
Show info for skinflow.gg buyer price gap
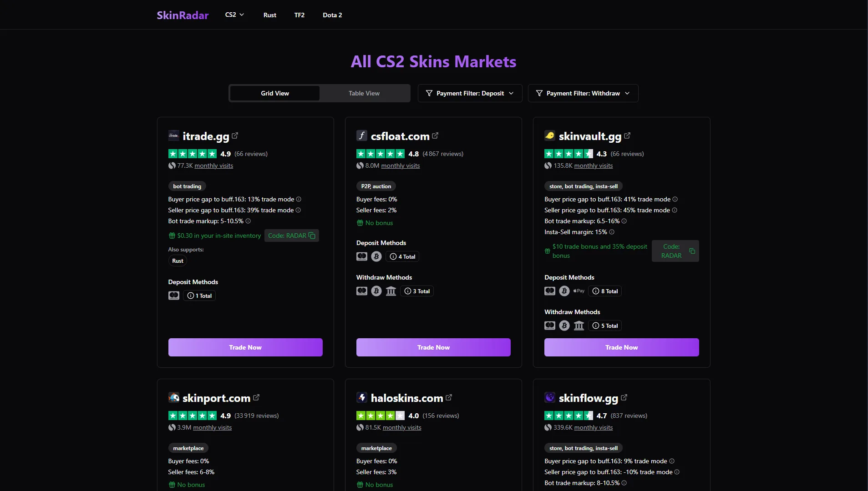coord(672,461)
